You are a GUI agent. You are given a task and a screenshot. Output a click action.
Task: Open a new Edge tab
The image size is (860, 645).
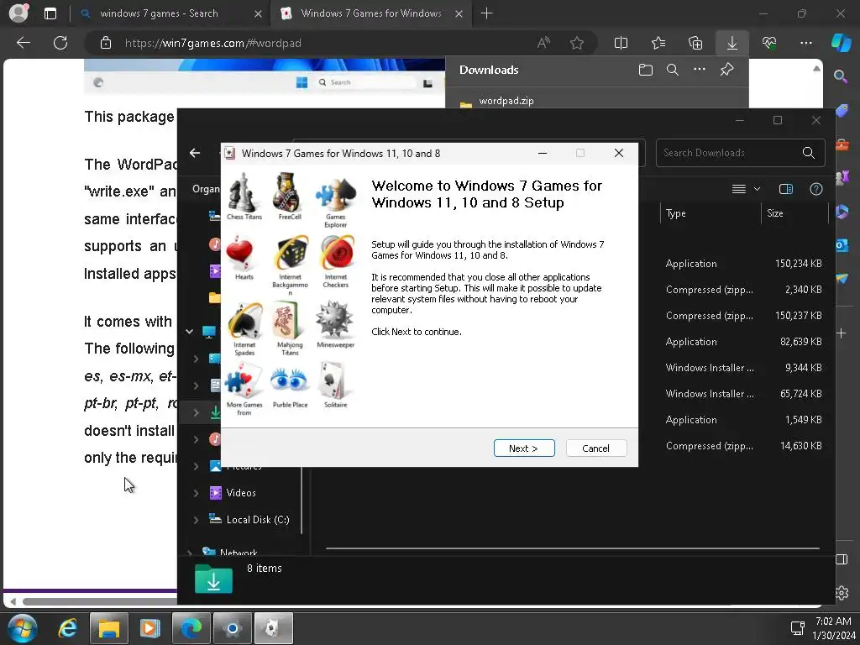coord(486,13)
